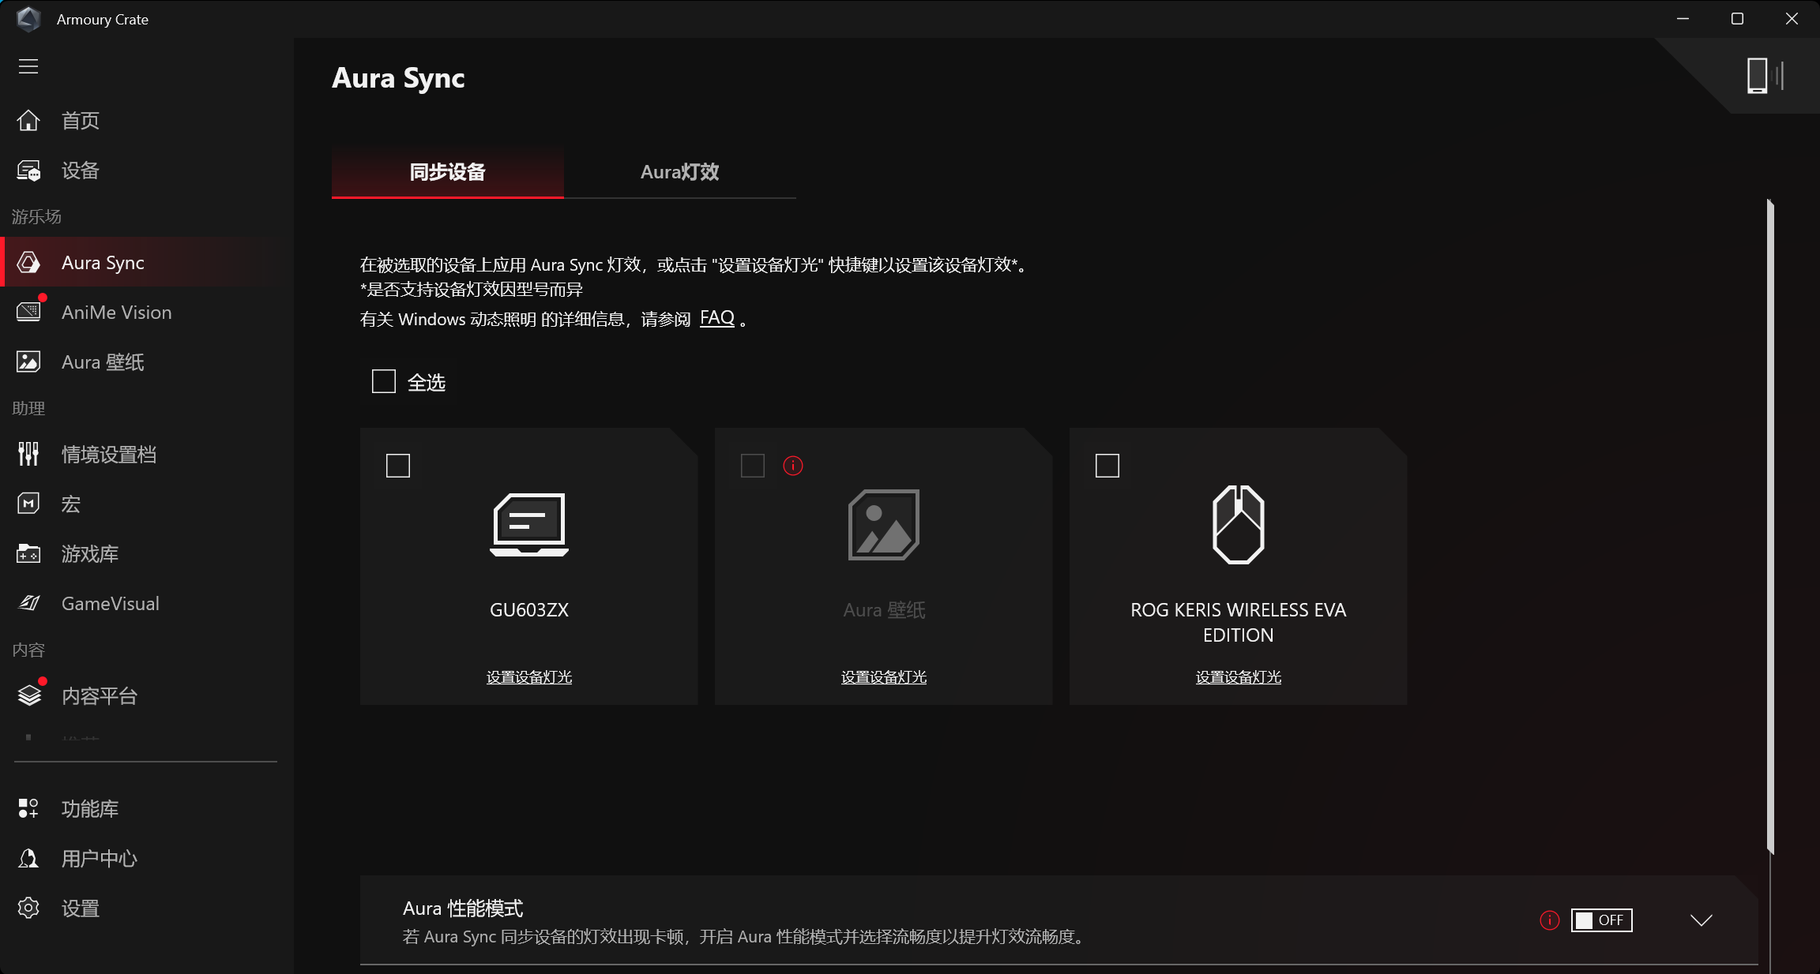Open the 情境设置档 equalizer icon
The width and height of the screenshot is (1820, 974).
coord(28,454)
